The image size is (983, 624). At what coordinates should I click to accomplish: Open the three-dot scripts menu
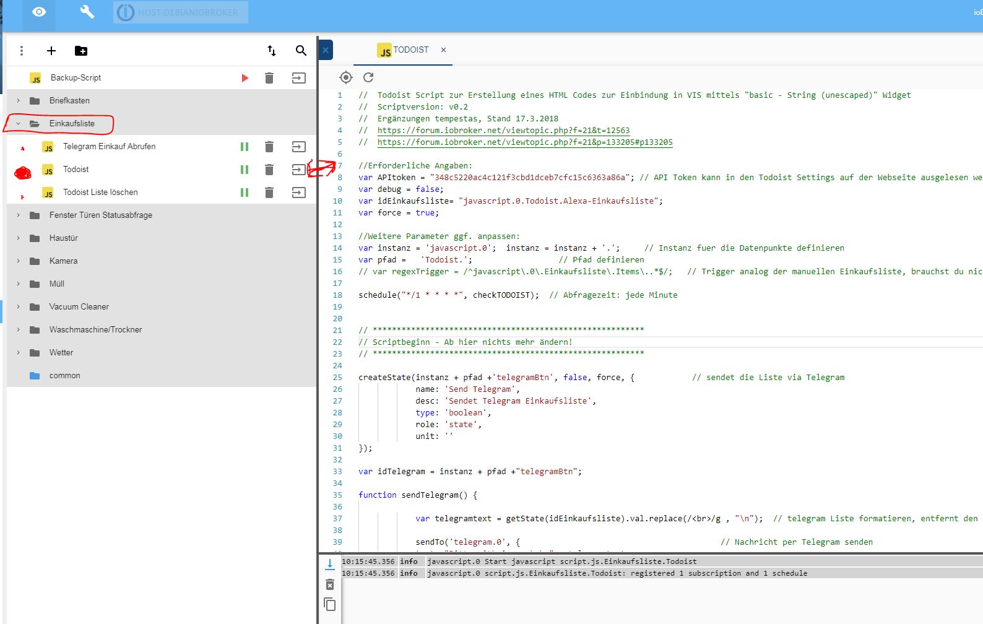click(x=22, y=51)
